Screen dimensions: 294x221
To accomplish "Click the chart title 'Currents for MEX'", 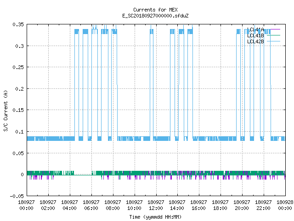I will pos(155,10).
